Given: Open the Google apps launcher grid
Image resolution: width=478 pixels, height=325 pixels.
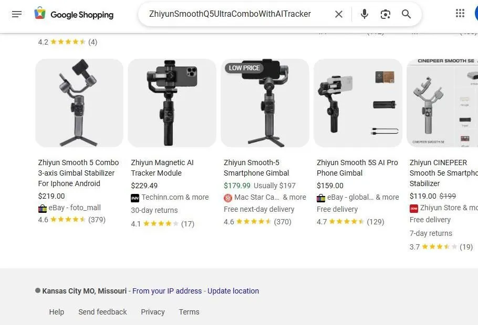Looking at the screenshot, I should pyautogui.click(x=460, y=14).
